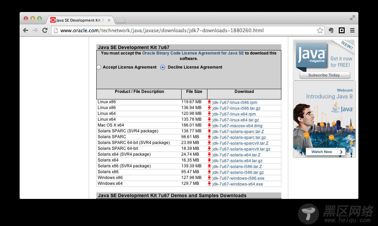Close the Java SE Development Kit tab
This screenshot has width=378, height=226.
(109, 20)
